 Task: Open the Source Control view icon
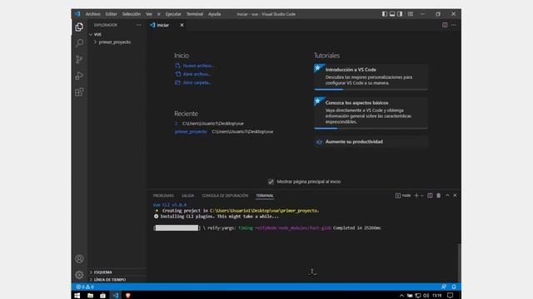point(79,59)
